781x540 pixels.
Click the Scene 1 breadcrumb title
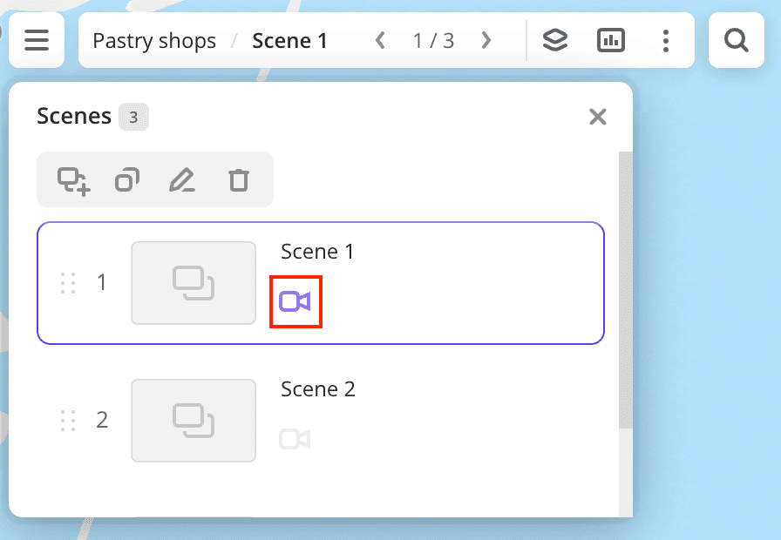(x=289, y=40)
